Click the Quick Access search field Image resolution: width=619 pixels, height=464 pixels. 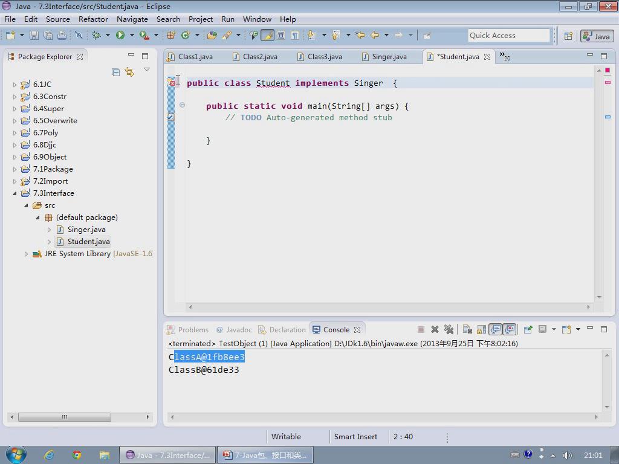(509, 36)
